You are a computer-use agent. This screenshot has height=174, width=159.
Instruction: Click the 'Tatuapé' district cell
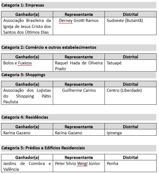pyautogui.click(x=131, y=65)
